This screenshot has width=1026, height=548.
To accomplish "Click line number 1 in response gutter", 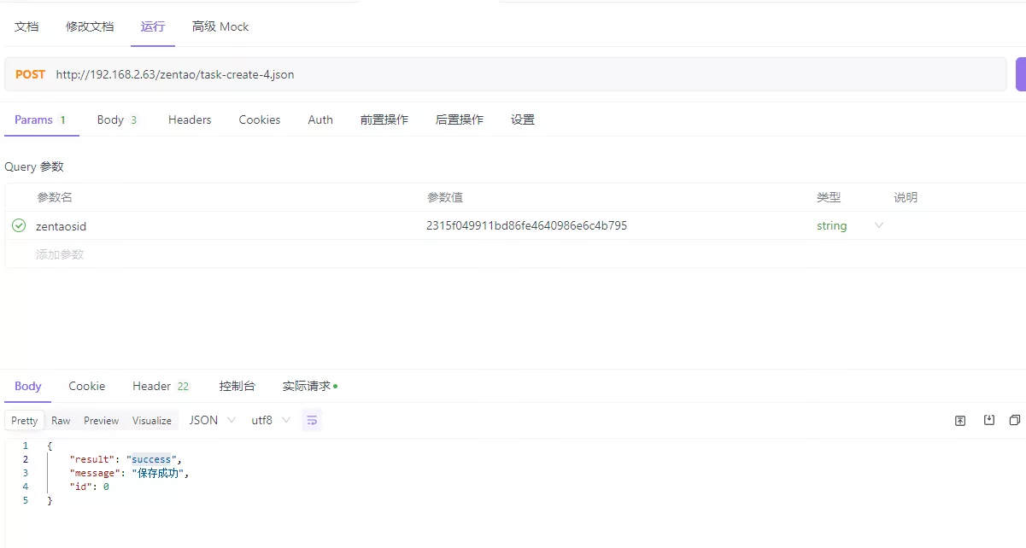I will pyautogui.click(x=26, y=446).
